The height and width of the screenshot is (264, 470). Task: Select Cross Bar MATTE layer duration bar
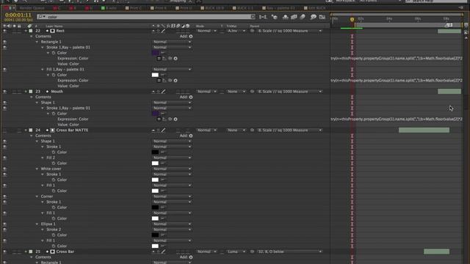coord(424,131)
